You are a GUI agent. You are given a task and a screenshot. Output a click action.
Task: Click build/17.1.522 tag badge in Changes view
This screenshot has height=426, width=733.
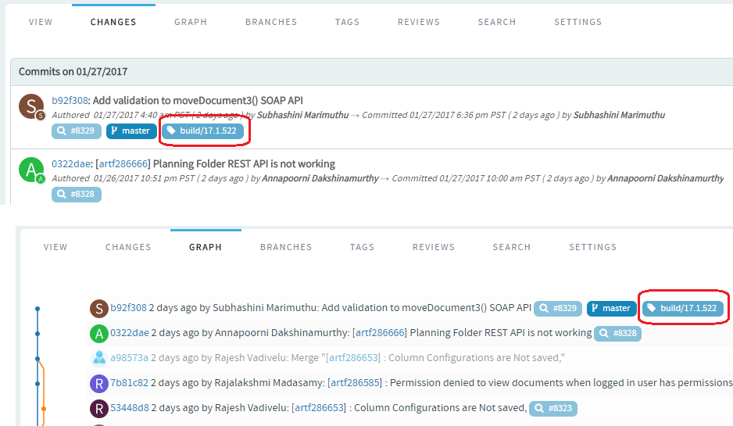click(x=202, y=131)
